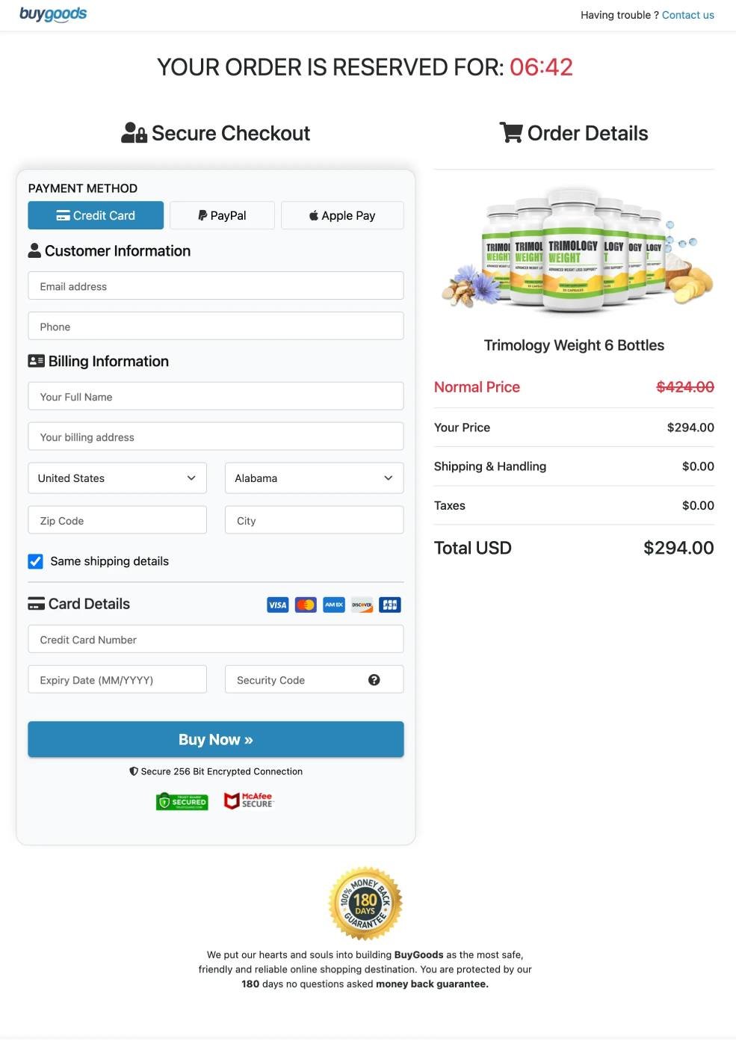Click the Visa card icon
The width and height of the screenshot is (736, 1047).
[x=277, y=604]
